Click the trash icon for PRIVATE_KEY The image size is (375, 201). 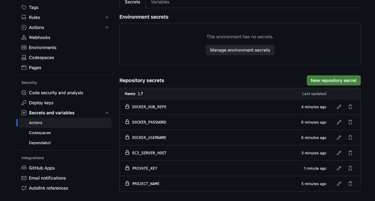[350, 168]
